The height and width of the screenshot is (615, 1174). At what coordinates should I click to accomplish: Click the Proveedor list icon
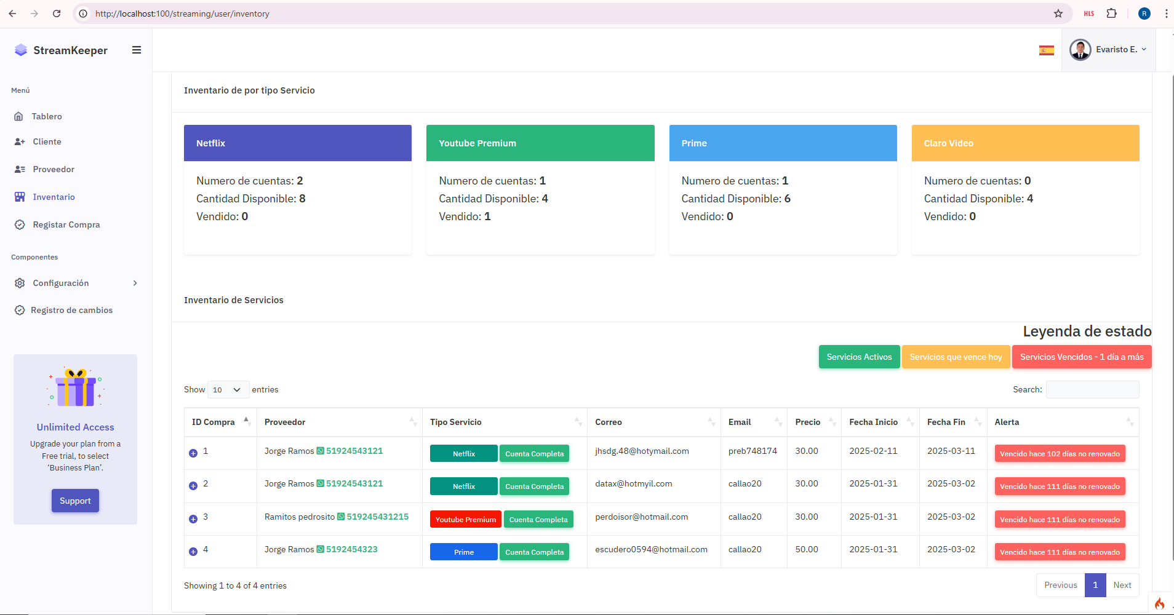coord(20,169)
